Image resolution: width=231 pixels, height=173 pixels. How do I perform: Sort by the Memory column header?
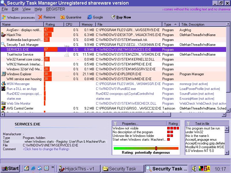(88, 25)
